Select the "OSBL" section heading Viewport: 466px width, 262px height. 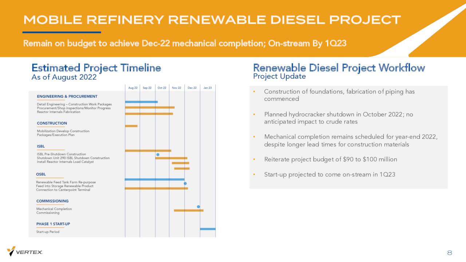[41, 174]
